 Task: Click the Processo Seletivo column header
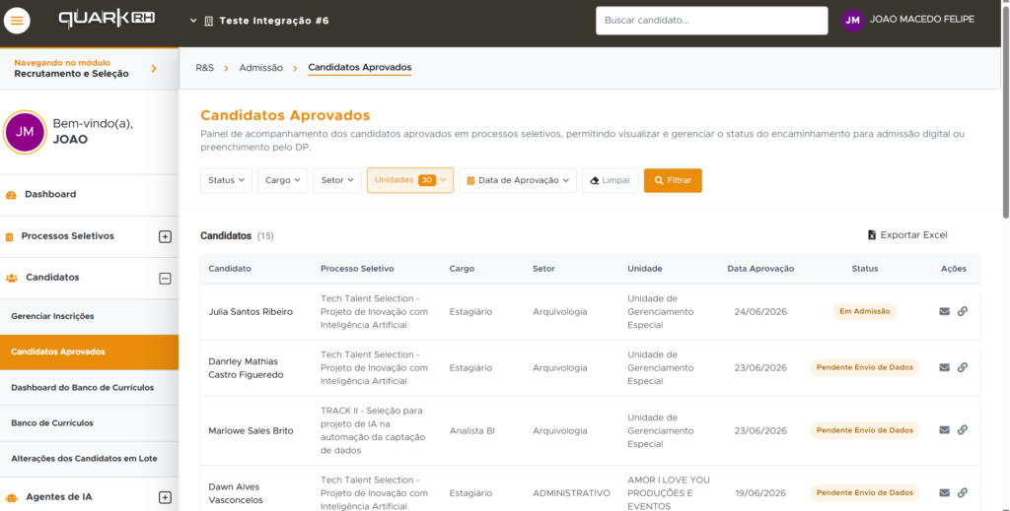357,269
